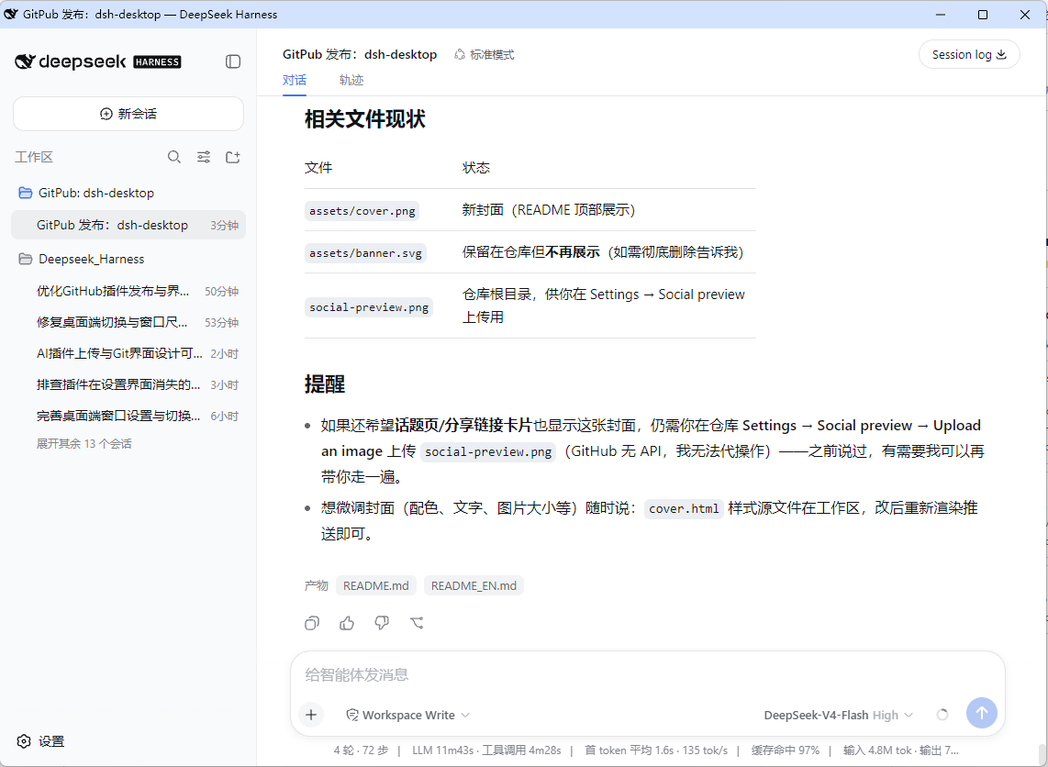Click conversation title GitPub 发布：dsh-desktop header

tap(360, 55)
